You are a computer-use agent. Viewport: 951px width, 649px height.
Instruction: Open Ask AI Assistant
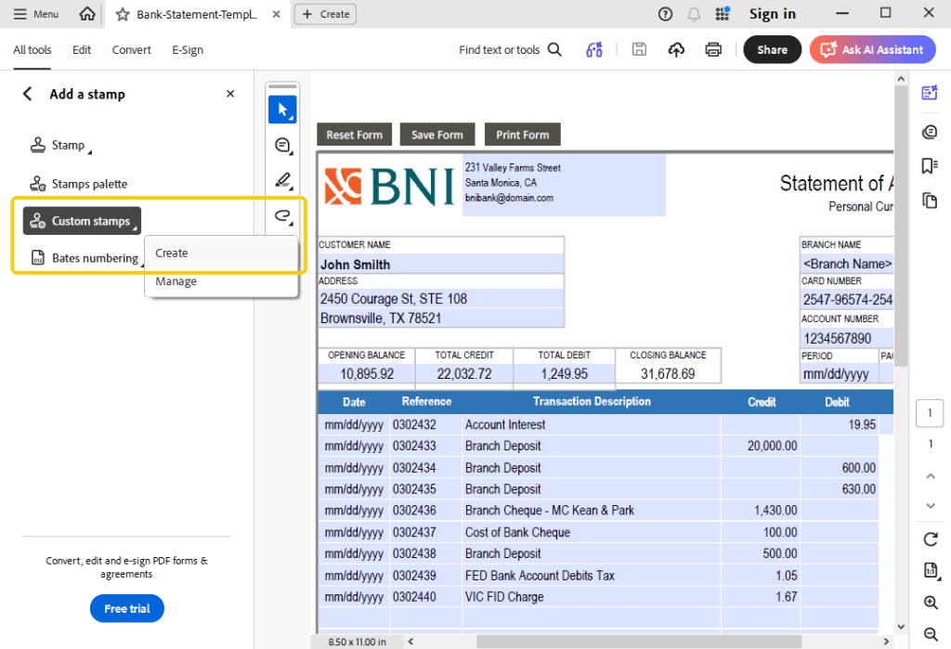pos(872,50)
